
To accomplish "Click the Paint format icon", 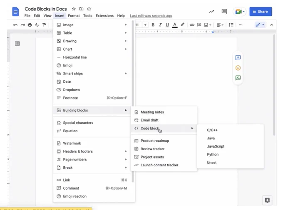I will click(x=44, y=25).
